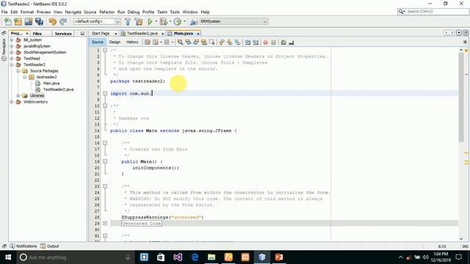This screenshot has width=470, height=264.
Task: Click the Profile Project icon
Action: pyautogui.click(x=178, y=21)
